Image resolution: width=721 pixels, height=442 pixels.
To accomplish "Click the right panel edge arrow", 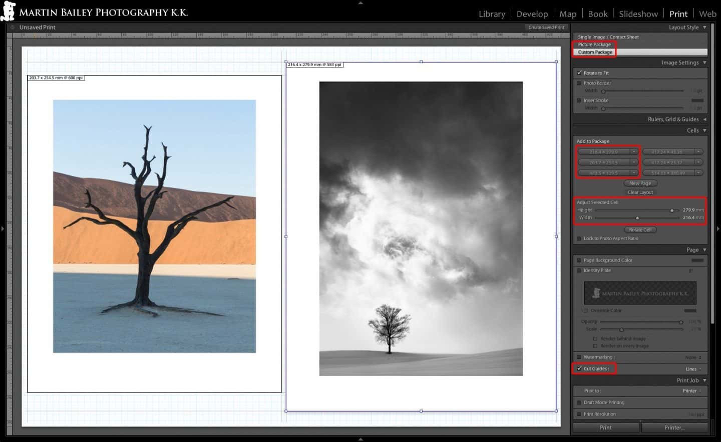I will point(718,228).
